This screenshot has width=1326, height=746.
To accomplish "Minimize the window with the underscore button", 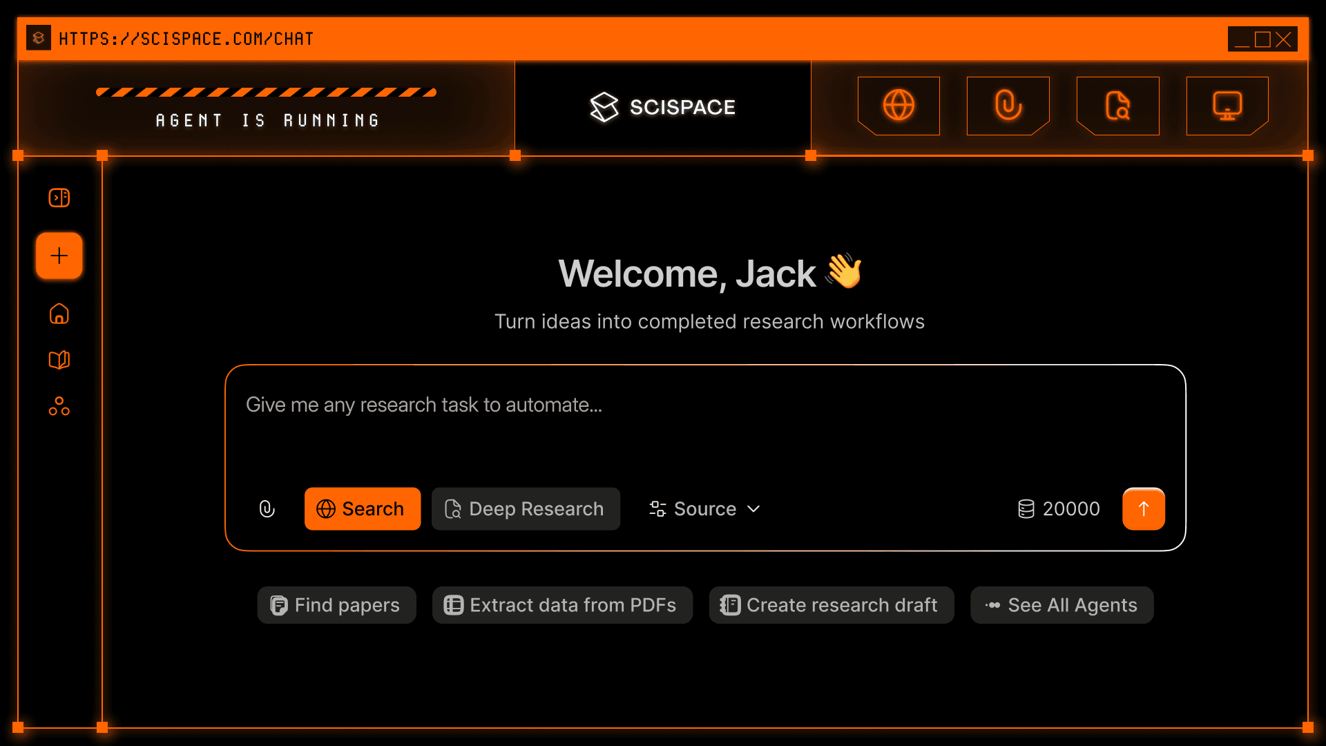I will click(1242, 41).
